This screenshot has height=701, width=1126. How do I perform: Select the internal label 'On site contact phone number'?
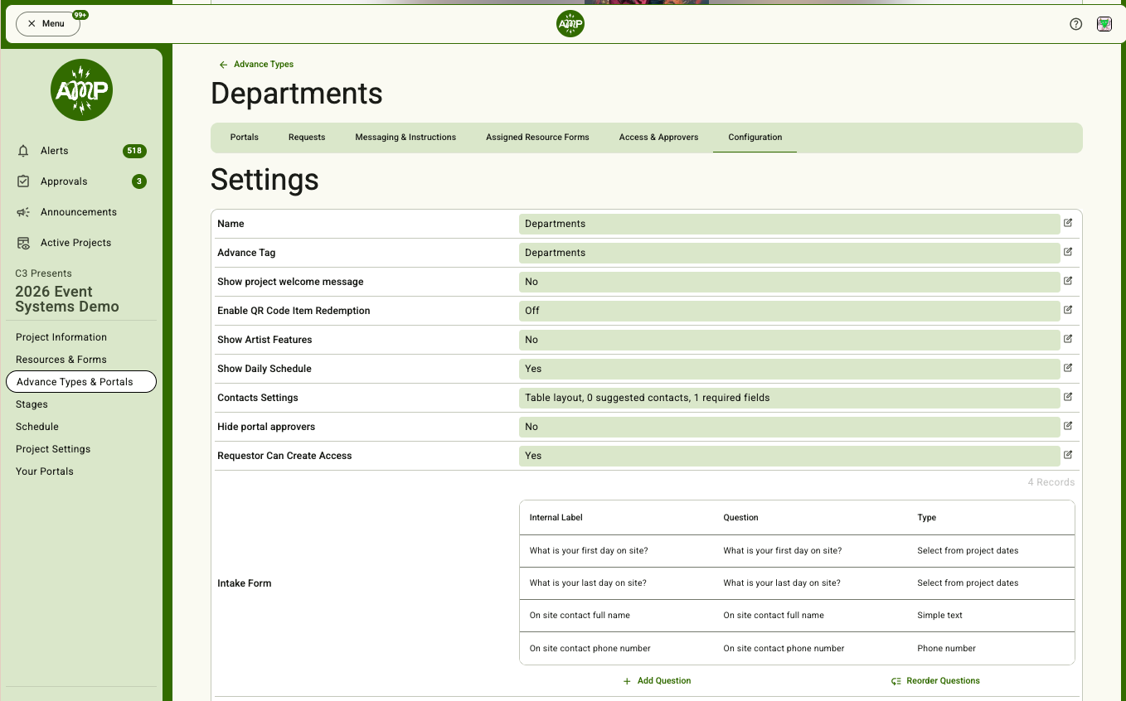tap(590, 648)
